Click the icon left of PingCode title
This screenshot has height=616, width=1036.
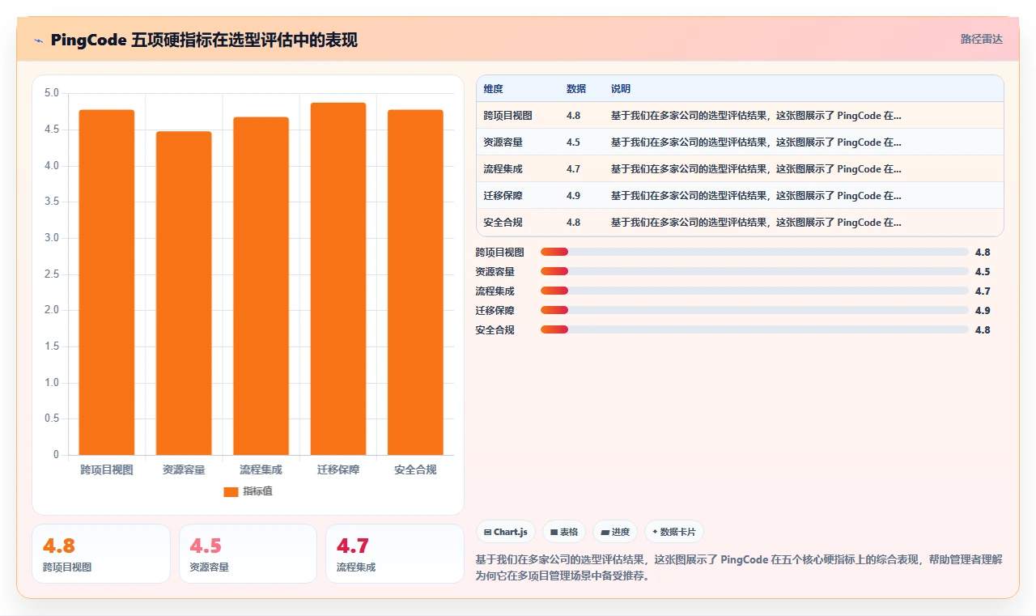(x=39, y=40)
